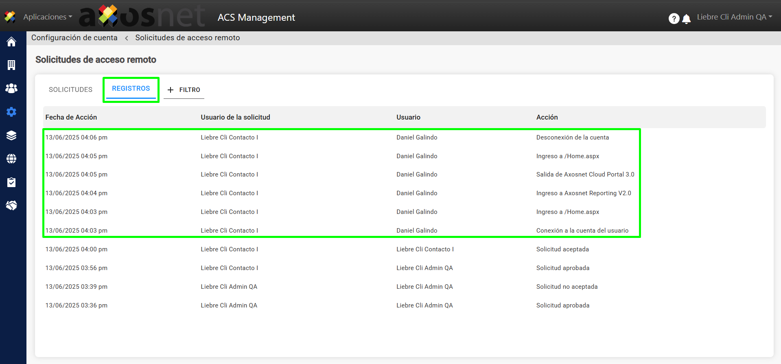Go to Configuración de cuenta breadcrumb link
Viewport: 781px width, 364px height.
(74, 38)
